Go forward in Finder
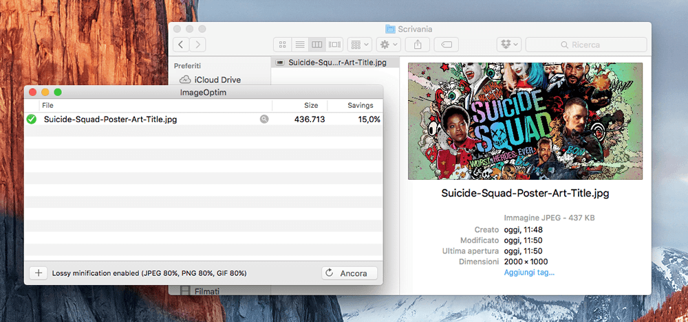Viewport: 688px width, 322px height. point(198,45)
